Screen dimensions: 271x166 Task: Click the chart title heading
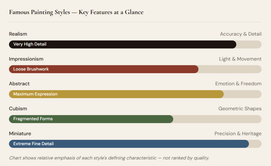[76, 12]
